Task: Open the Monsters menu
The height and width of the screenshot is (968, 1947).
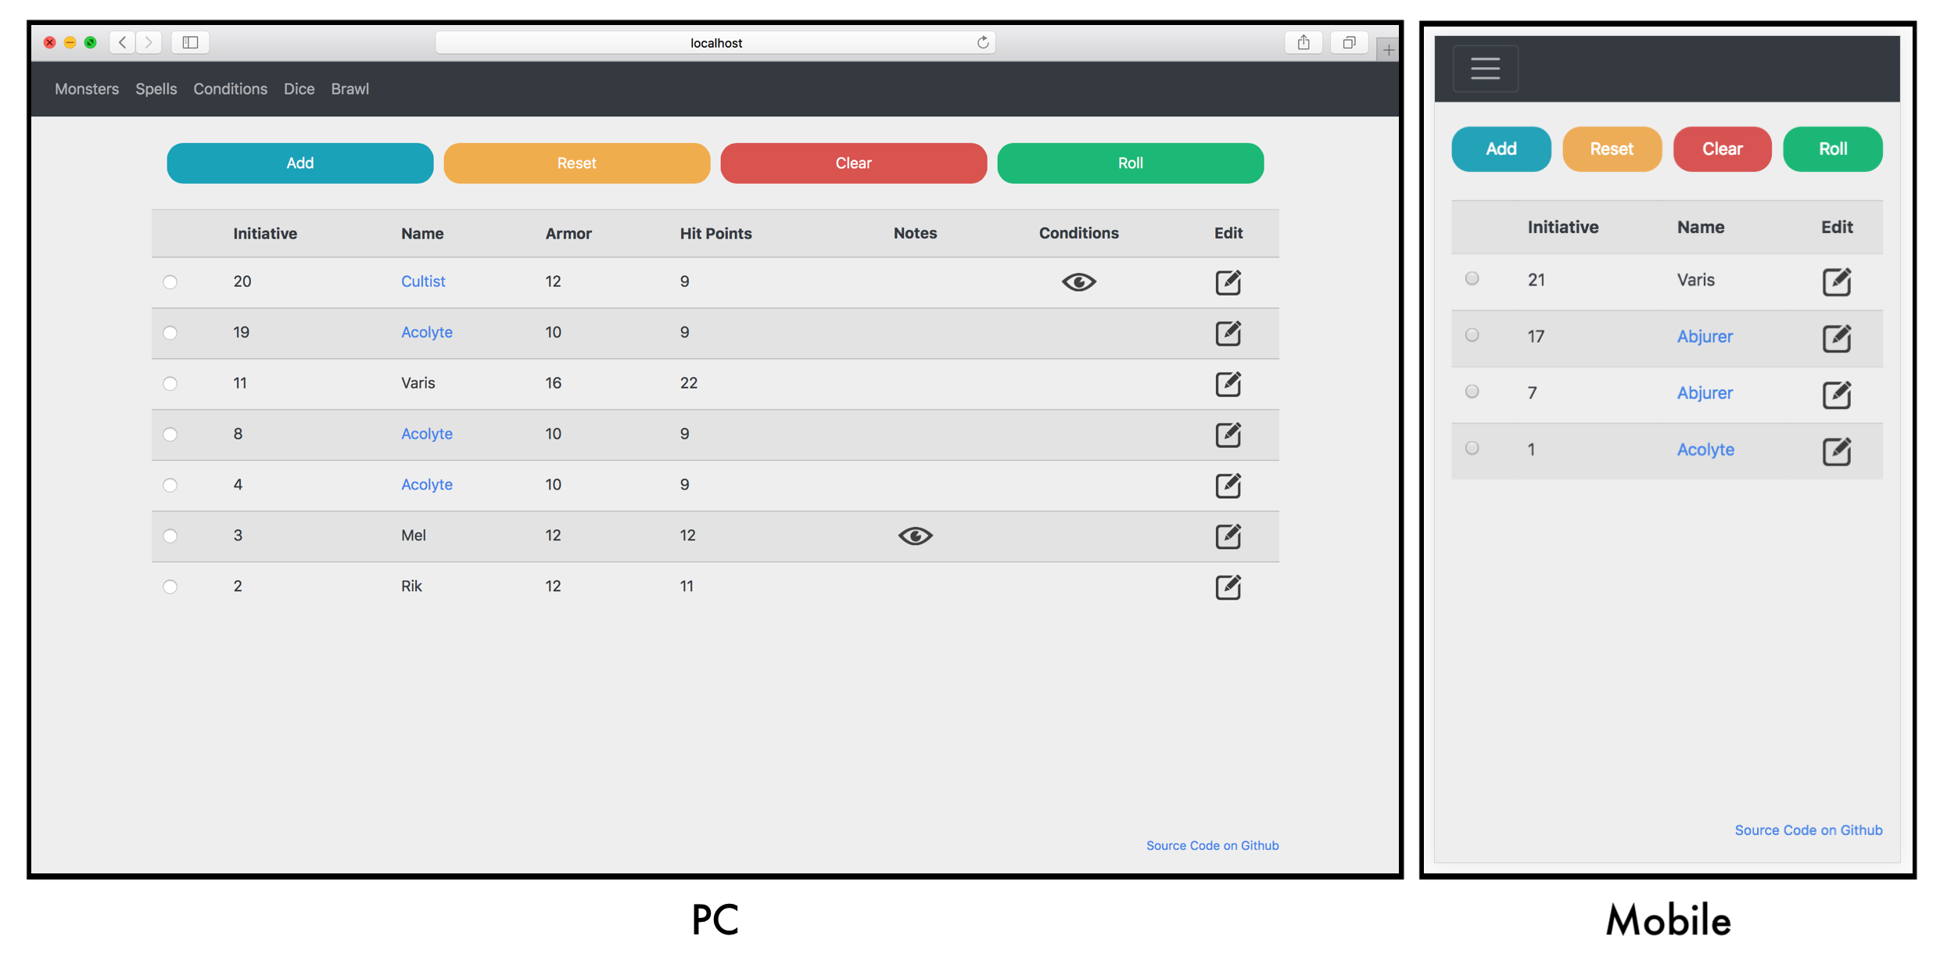Action: coord(86,88)
